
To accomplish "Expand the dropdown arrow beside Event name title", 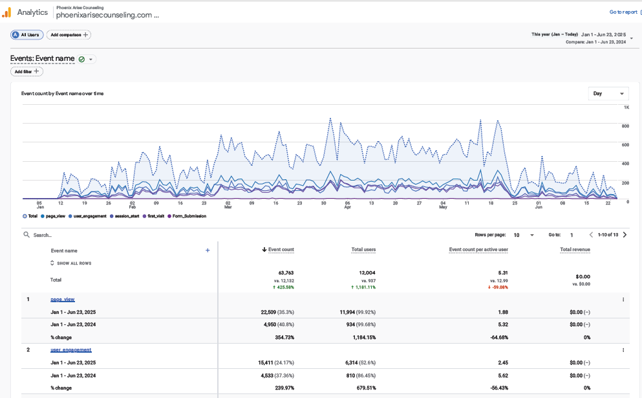I will [x=91, y=60].
